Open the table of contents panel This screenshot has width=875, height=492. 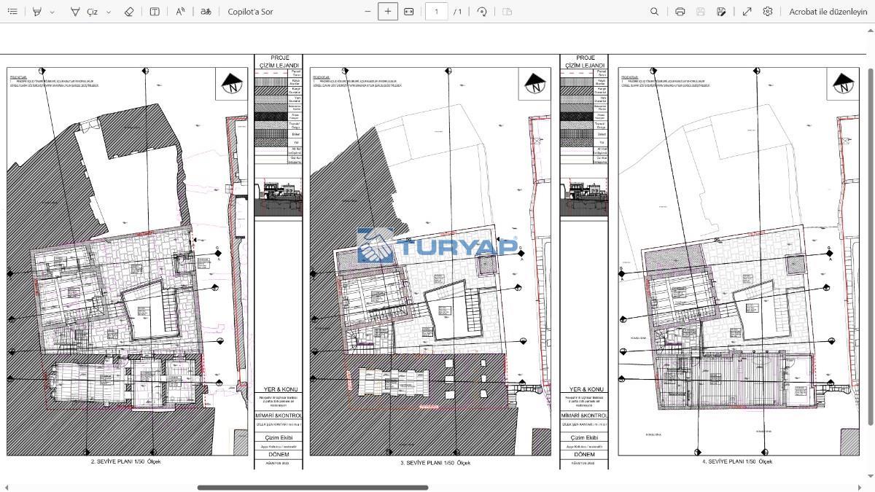click(12, 12)
